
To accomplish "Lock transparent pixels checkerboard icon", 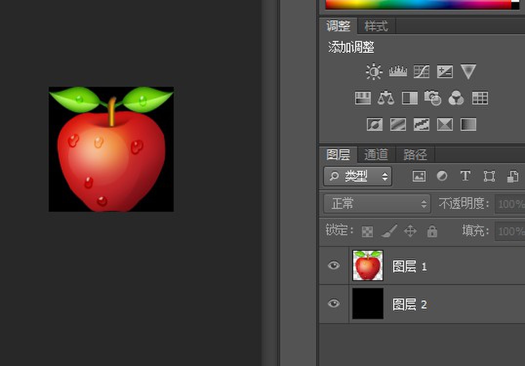I will (367, 231).
